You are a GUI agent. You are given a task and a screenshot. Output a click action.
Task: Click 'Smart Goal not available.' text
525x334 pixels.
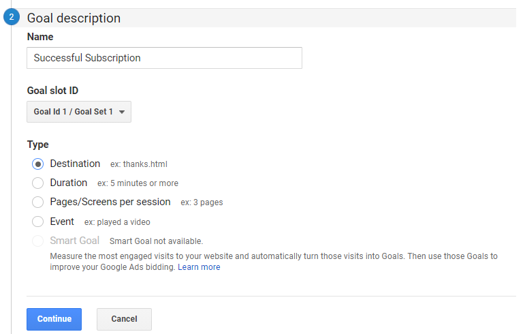156,241
